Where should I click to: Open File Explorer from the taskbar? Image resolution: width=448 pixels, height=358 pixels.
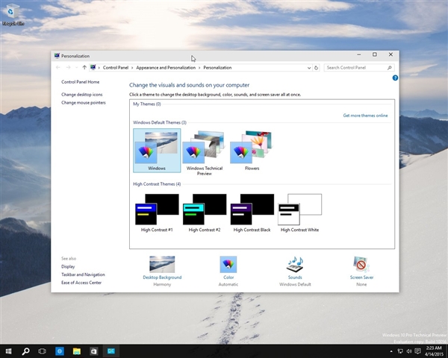(76, 350)
